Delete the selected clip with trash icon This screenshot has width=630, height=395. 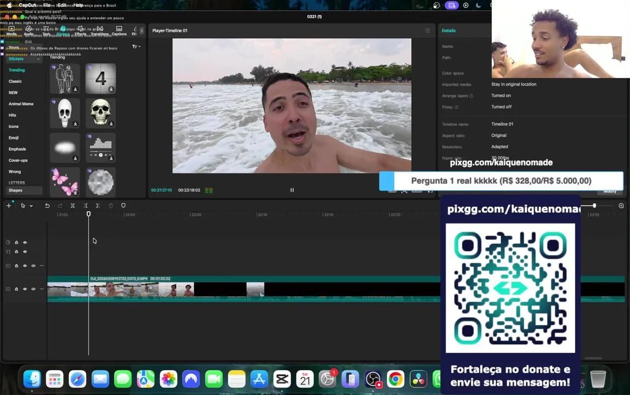(111, 206)
